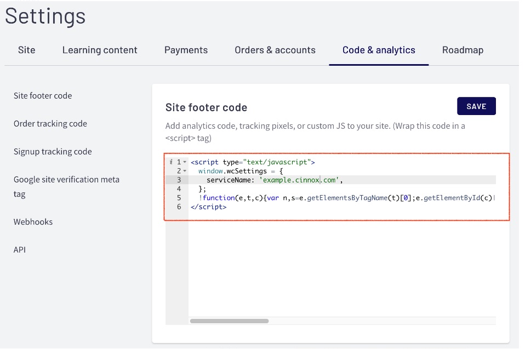Go to the Payments tab

(186, 50)
